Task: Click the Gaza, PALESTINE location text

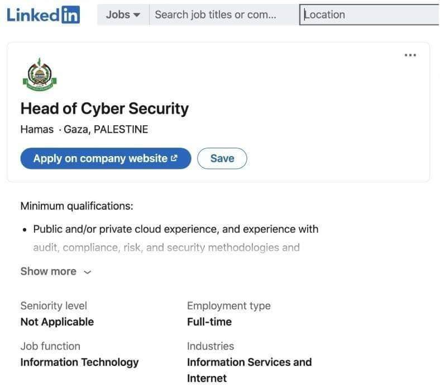Action: tap(106, 129)
